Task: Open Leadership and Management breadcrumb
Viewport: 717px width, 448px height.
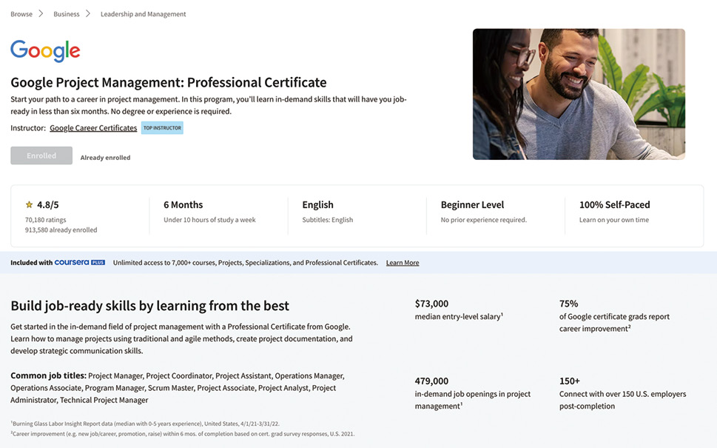Action: [143, 14]
